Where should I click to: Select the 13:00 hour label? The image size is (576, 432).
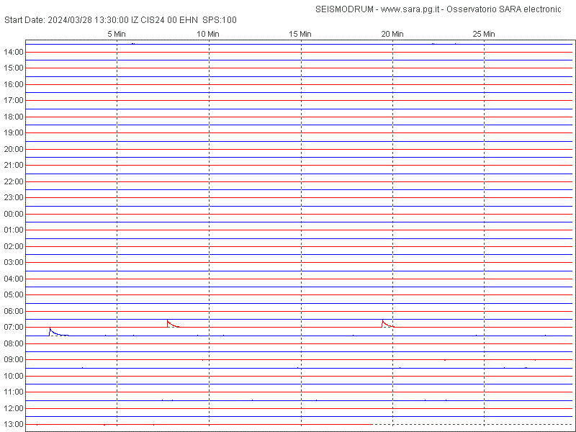(x=14, y=424)
